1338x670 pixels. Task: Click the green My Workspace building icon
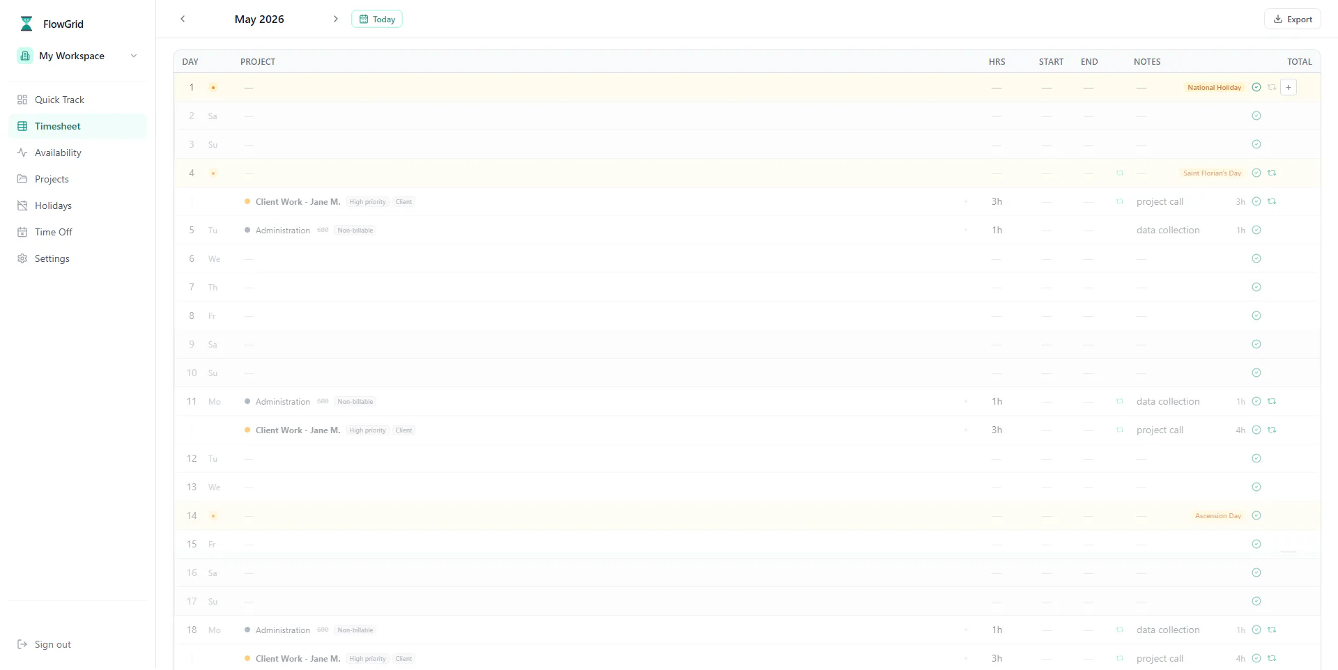coord(25,56)
